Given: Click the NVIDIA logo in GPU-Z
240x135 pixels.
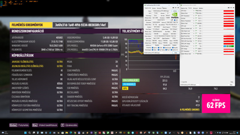Looking at the screenshot, I should coord(175,16).
